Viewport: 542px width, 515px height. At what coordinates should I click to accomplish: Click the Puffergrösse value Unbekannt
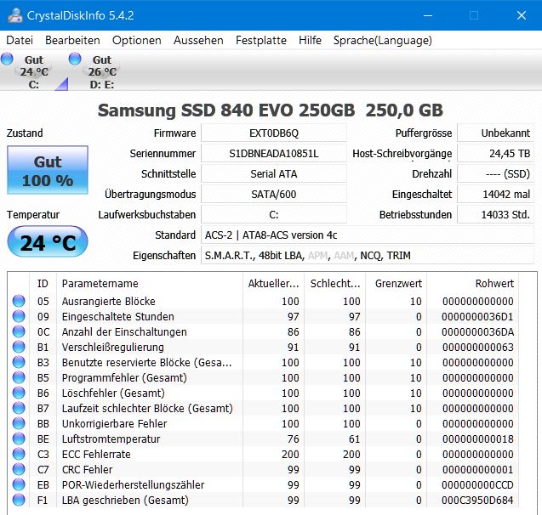click(x=496, y=133)
